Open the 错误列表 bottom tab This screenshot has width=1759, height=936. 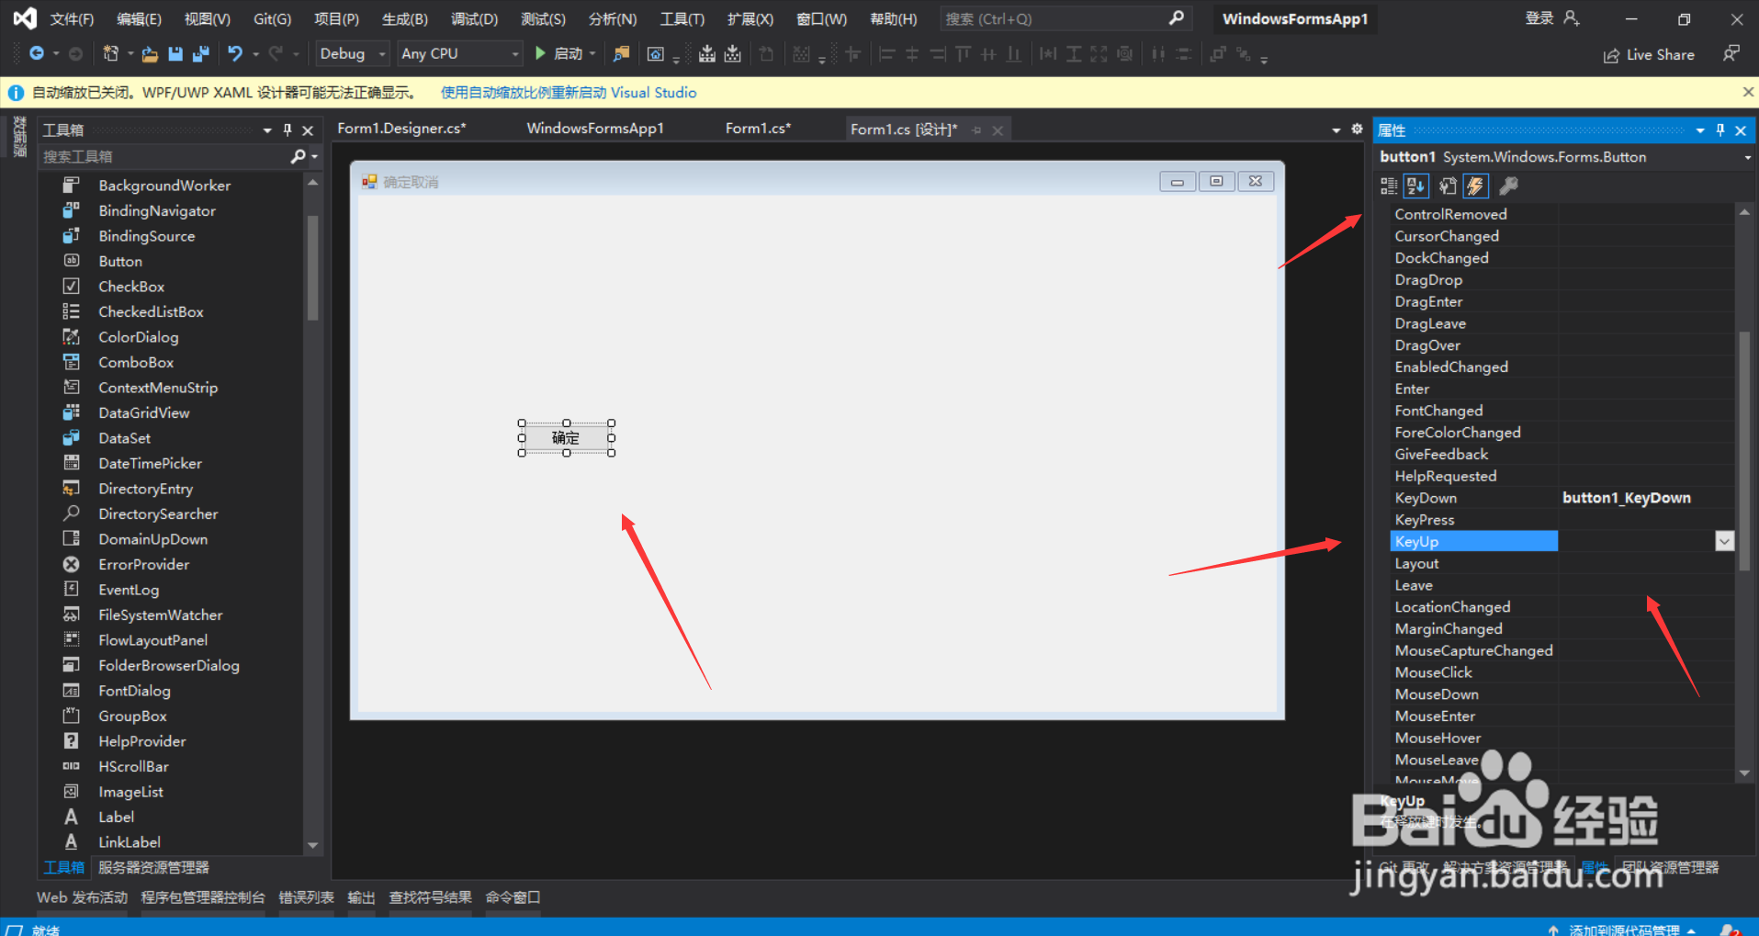[306, 897]
